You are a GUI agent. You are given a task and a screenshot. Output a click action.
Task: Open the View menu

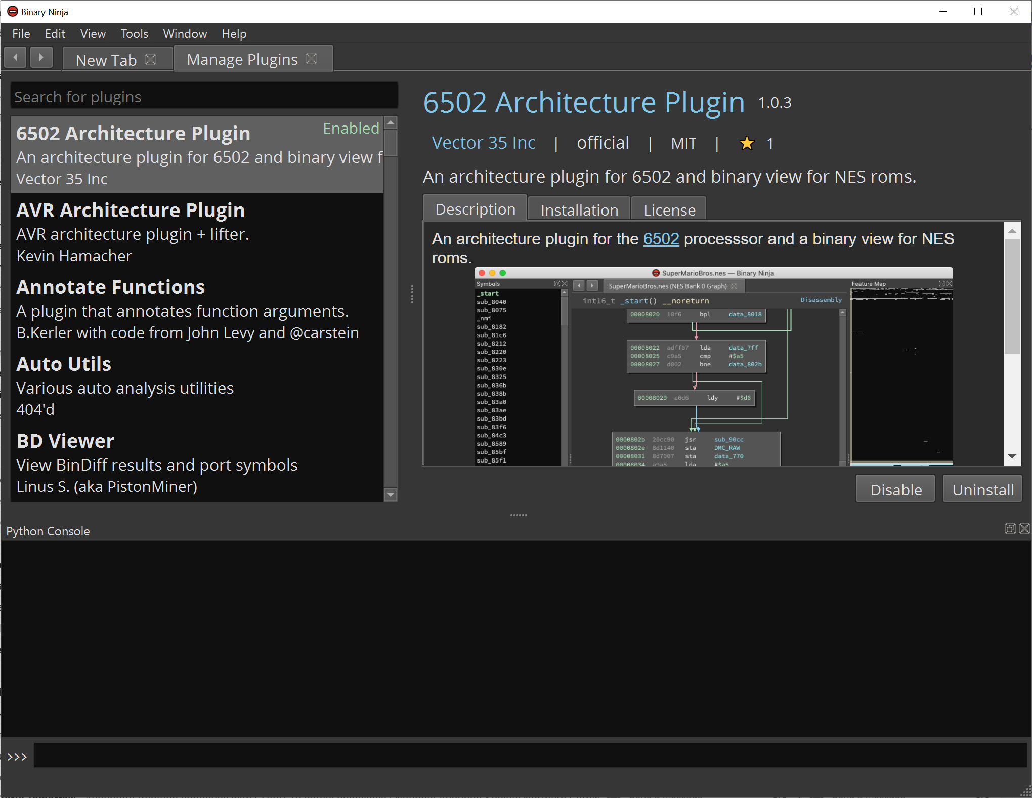(93, 34)
